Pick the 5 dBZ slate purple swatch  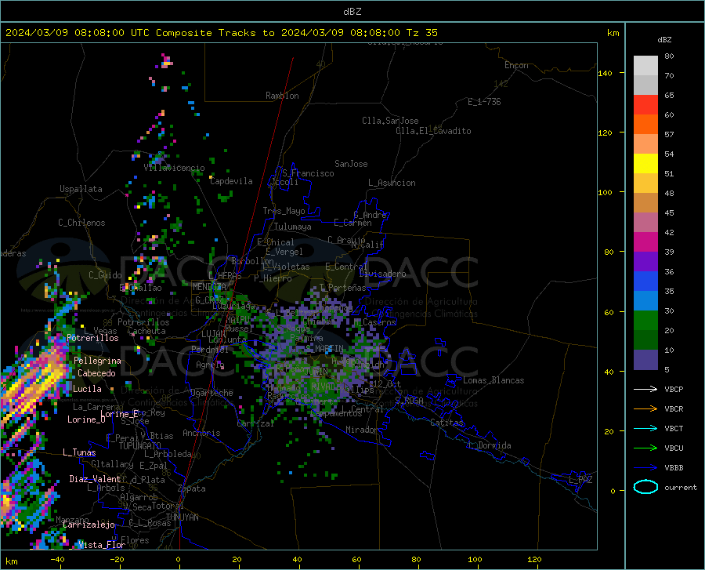(645, 360)
